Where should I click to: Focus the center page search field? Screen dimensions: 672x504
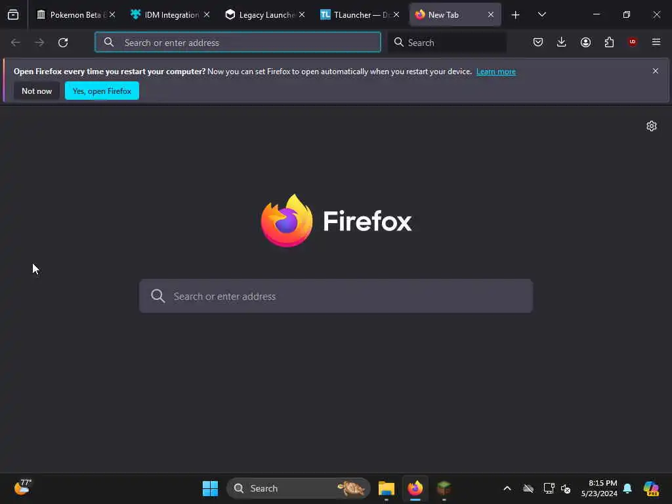click(x=336, y=296)
